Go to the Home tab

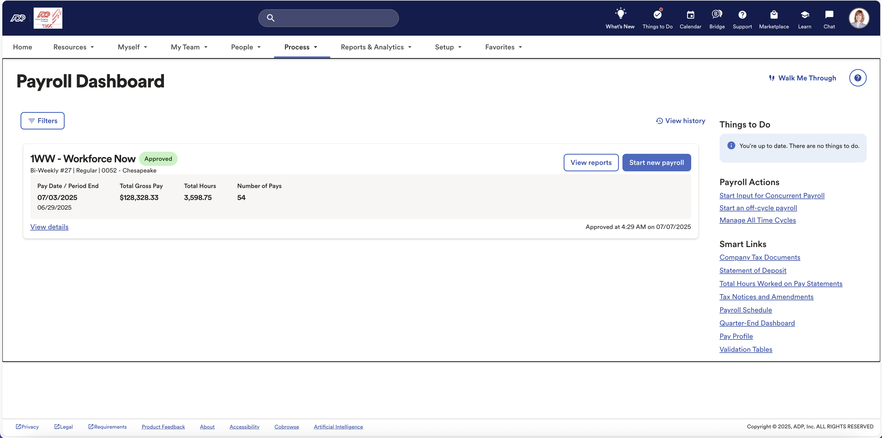pos(22,47)
